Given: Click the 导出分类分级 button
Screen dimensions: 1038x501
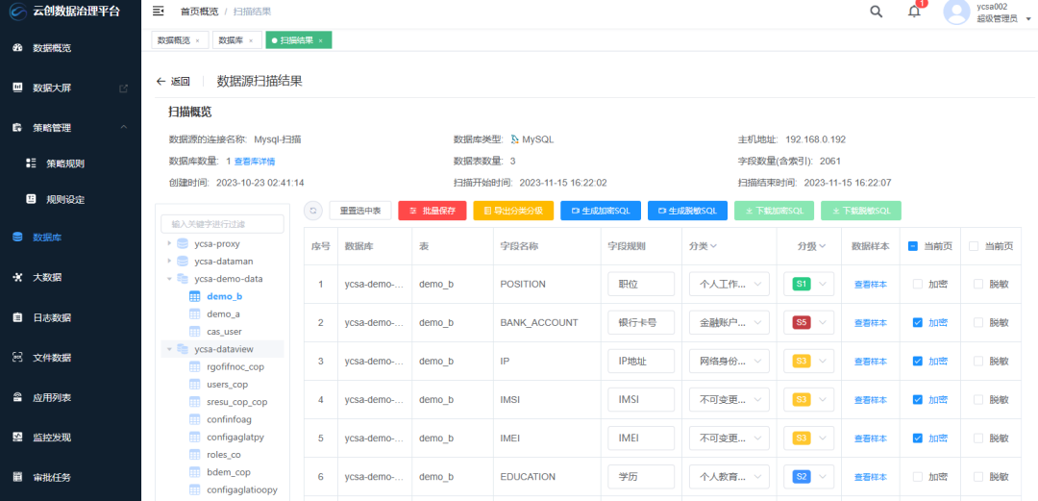Looking at the screenshot, I should 513,211.
